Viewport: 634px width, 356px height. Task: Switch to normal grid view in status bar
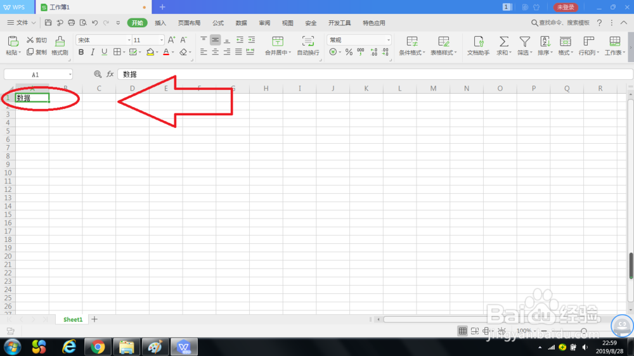click(463, 331)
